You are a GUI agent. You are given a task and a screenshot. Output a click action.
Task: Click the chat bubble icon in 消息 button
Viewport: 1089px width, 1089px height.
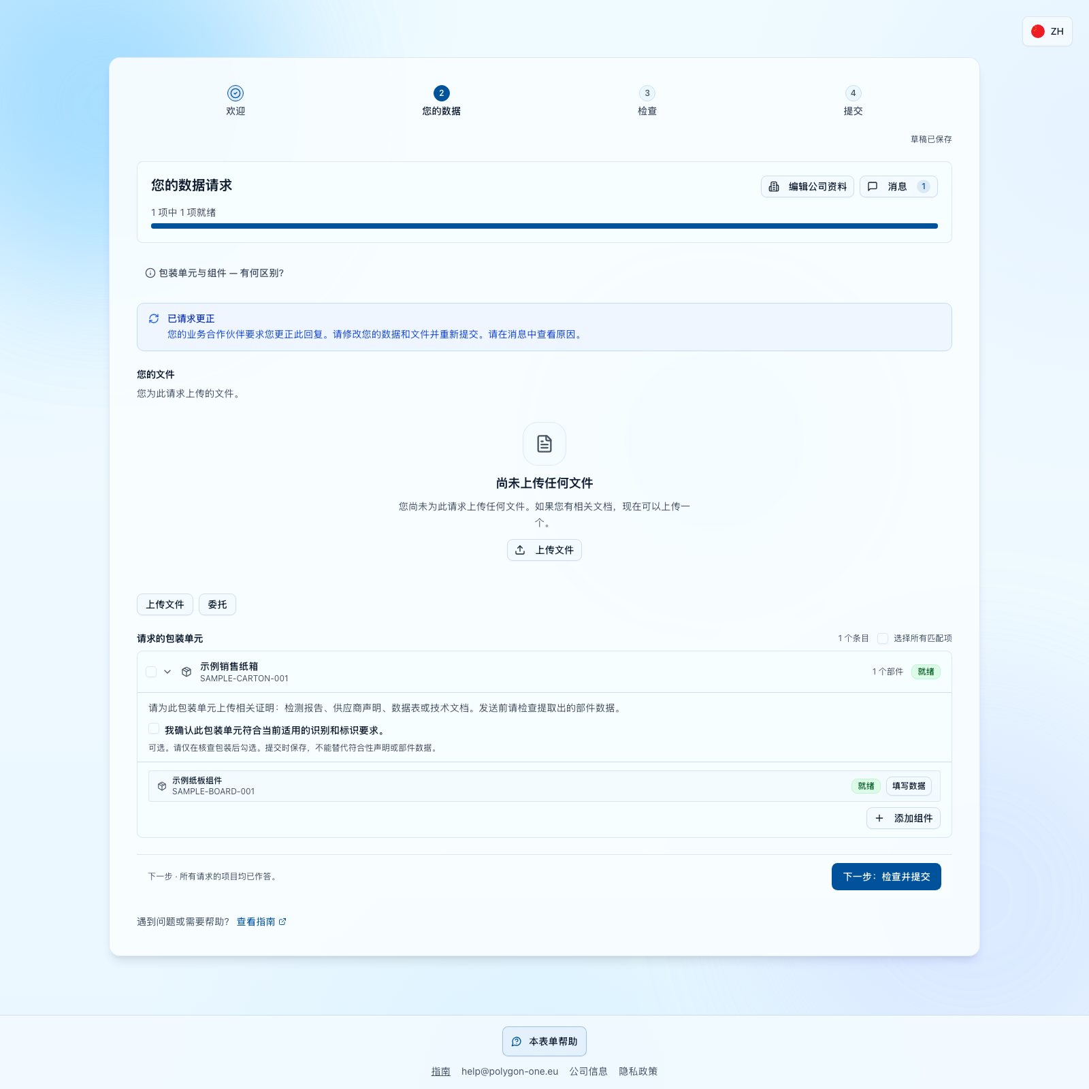click(x=873, y=186)
